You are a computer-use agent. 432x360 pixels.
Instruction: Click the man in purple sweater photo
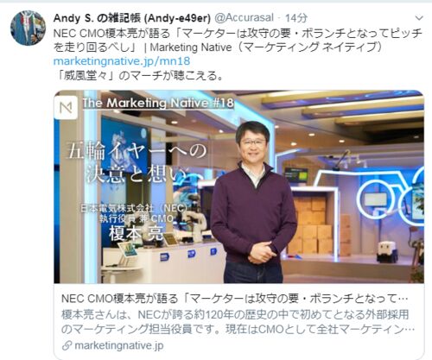point(253,202)
